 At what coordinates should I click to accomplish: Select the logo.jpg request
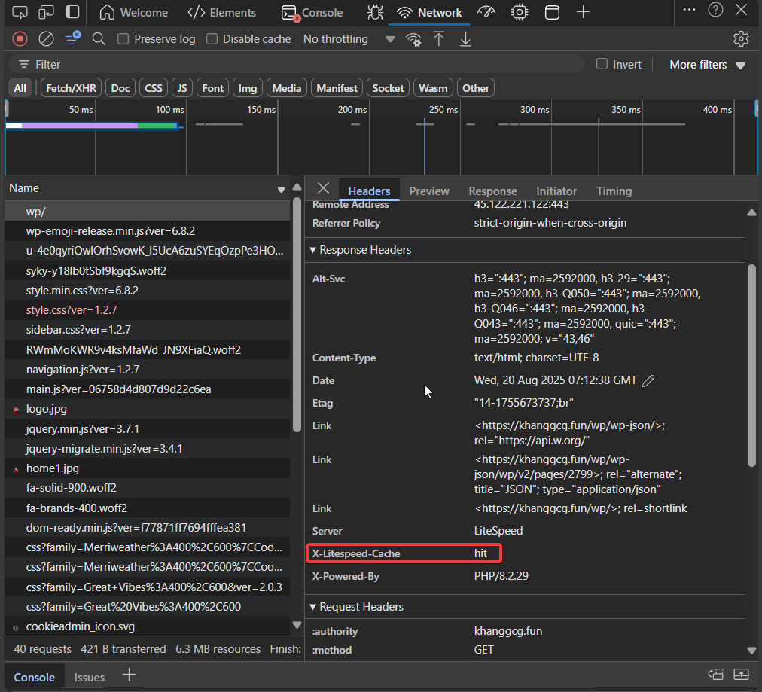click(47, 409)
